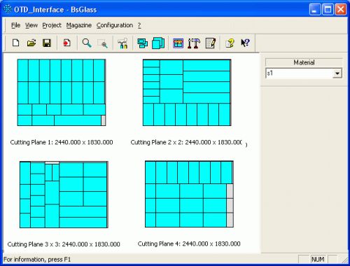Open the File menu

15,25
